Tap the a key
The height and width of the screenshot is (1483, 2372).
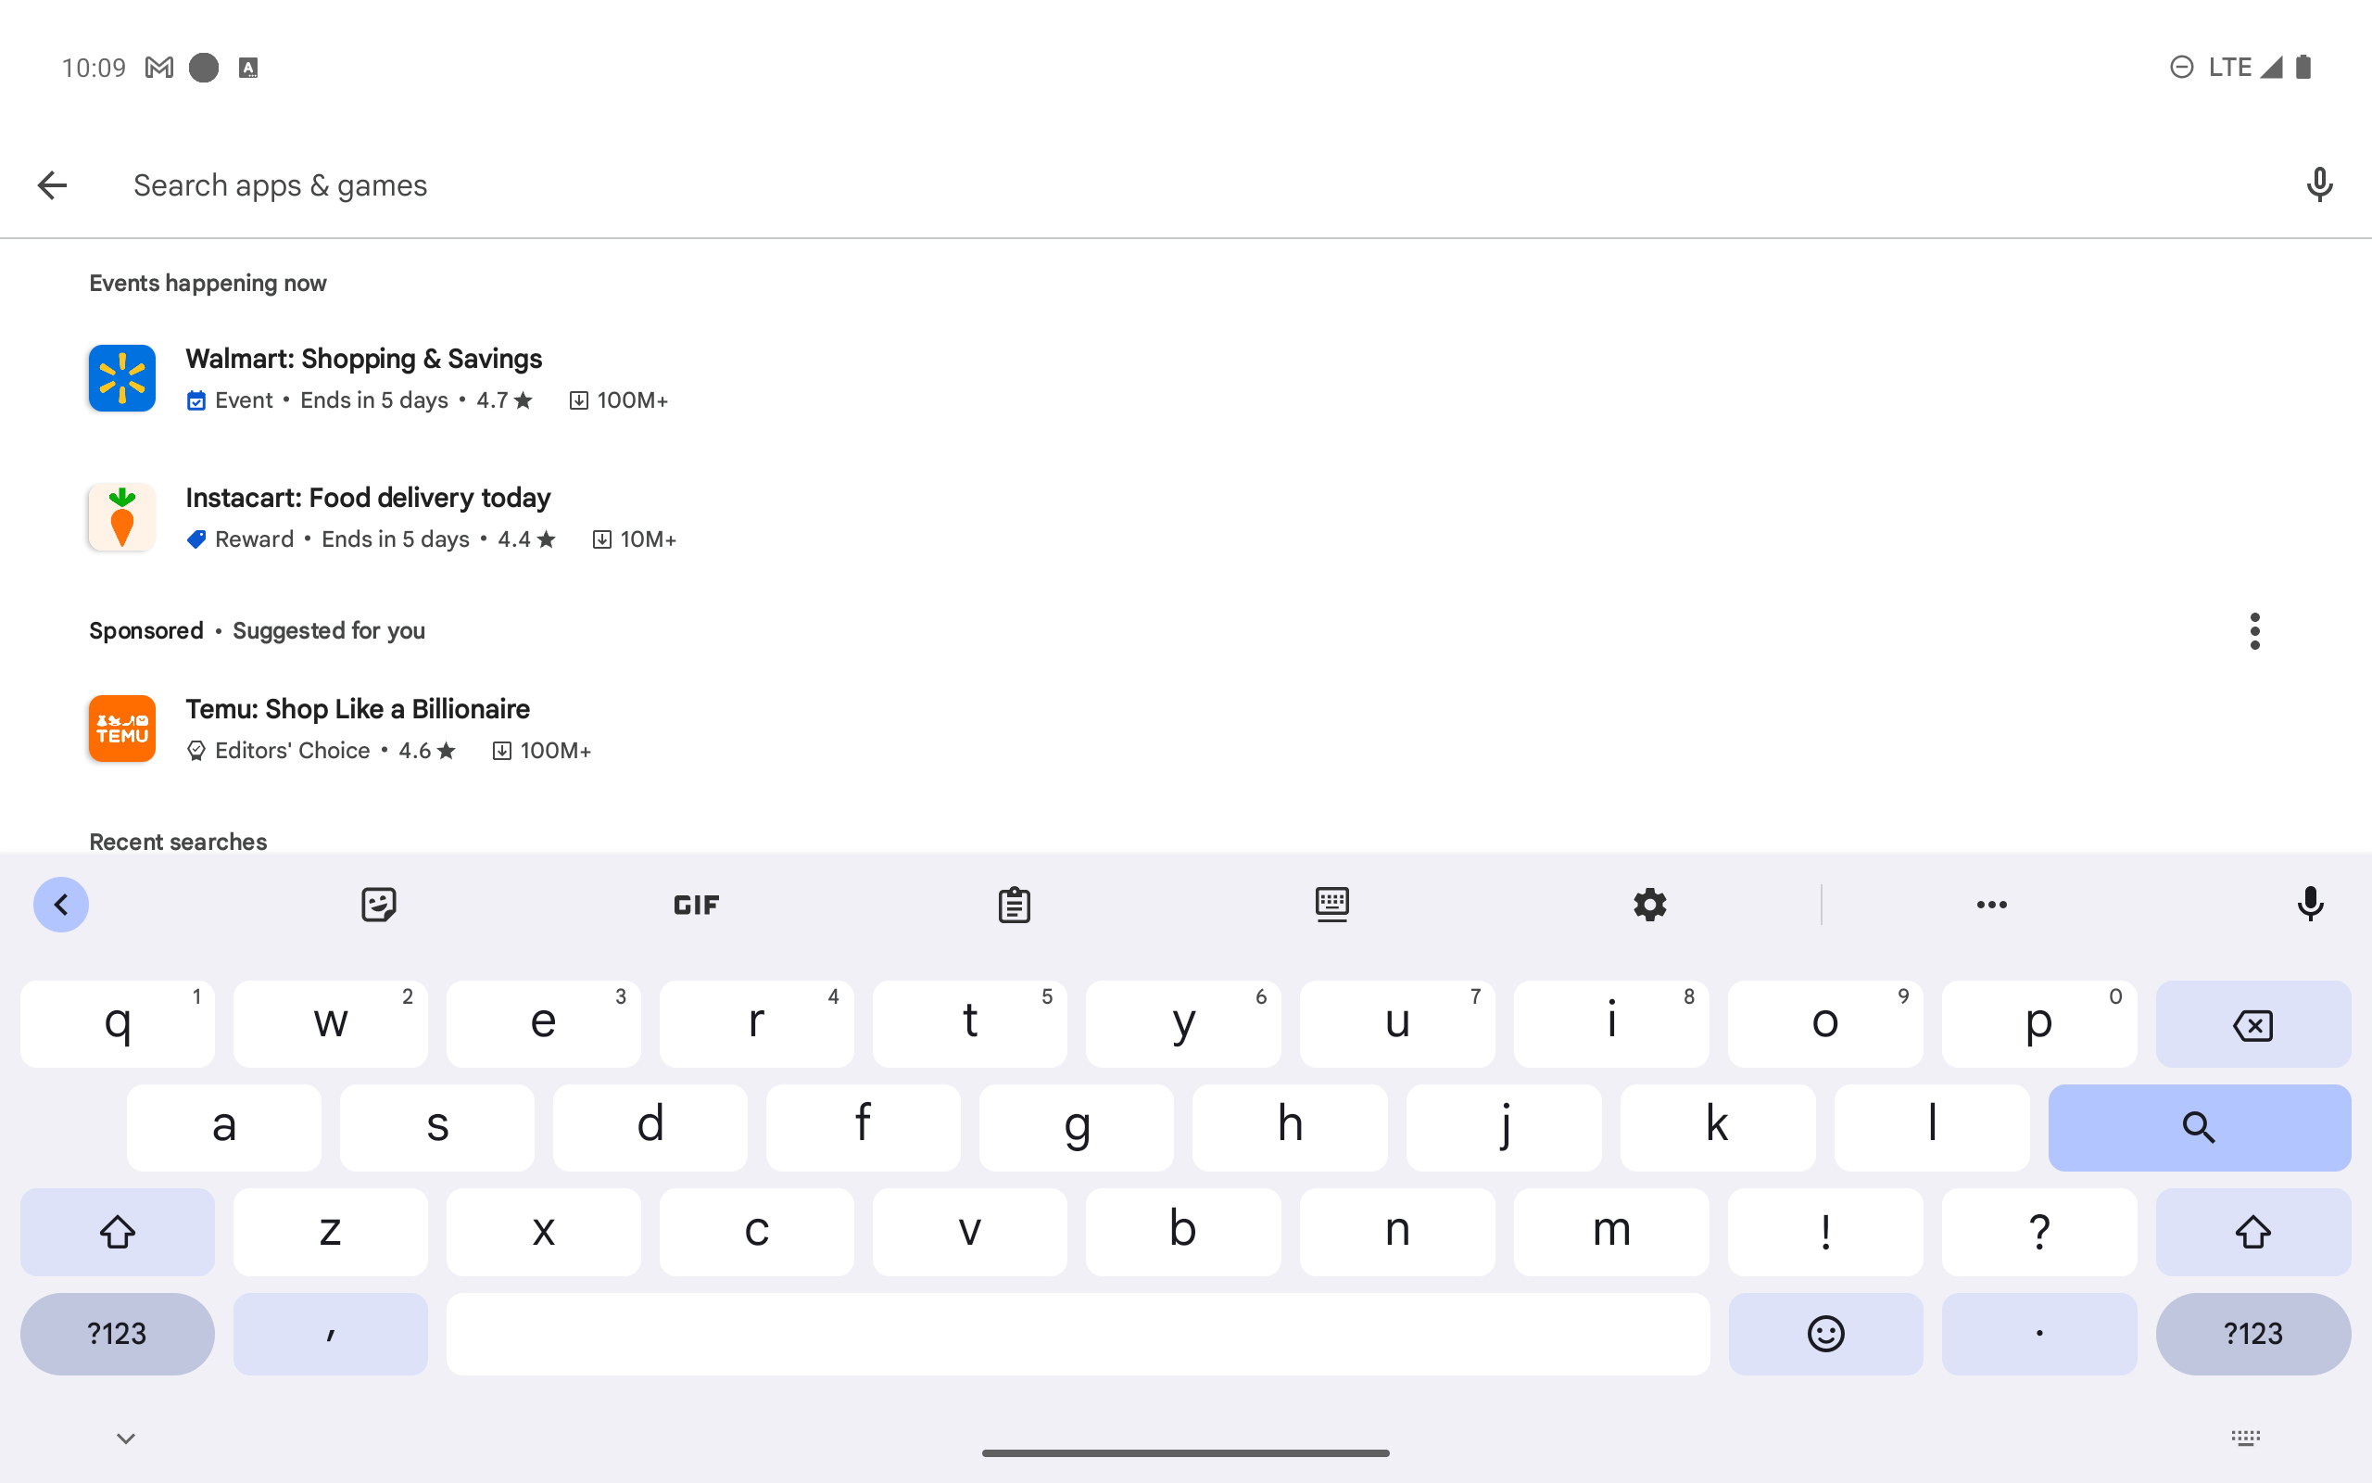223,1128
